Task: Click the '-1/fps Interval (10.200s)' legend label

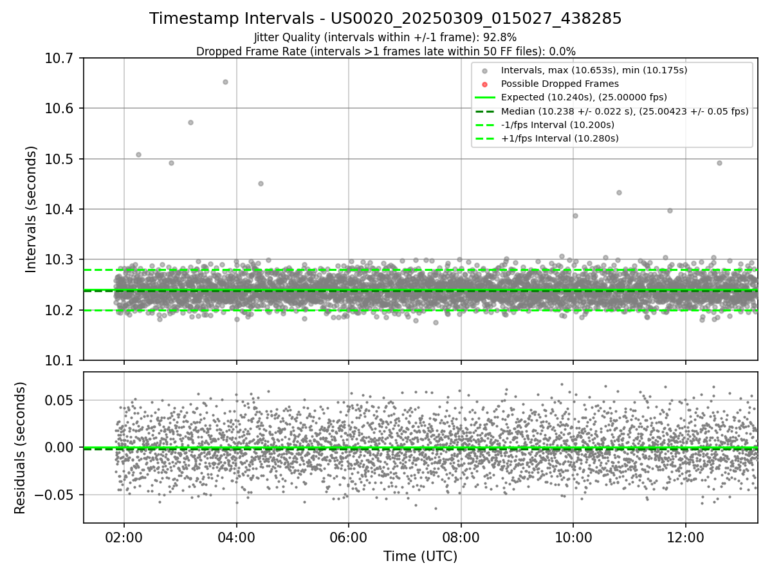Action: (x=558, y=125)
